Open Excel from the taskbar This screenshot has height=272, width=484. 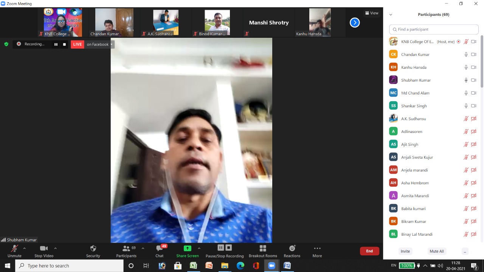pyautogui.click(x=193, y=266)
